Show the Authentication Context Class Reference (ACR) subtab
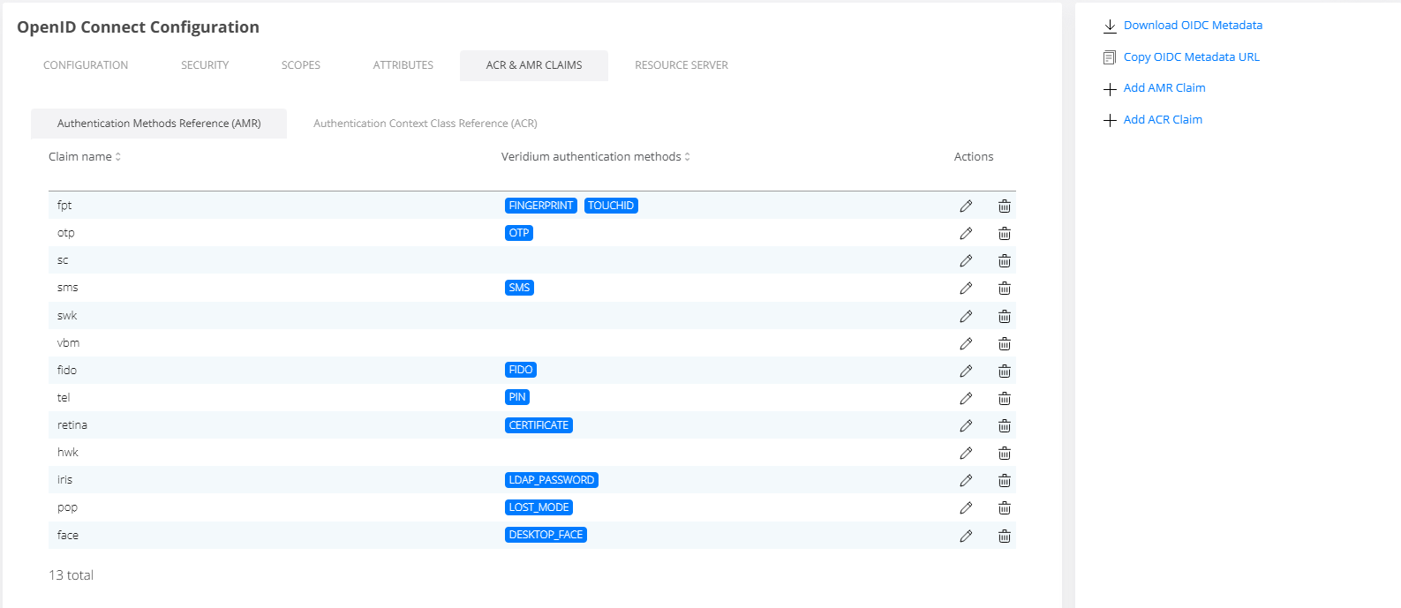The width and height of the screenshot is (1401, 608). [x=425, y=124]
